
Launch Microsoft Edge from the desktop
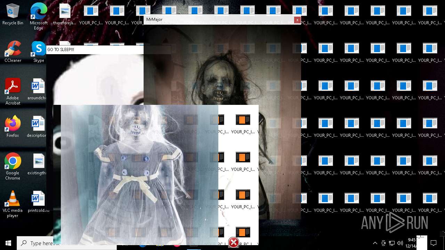39,17
